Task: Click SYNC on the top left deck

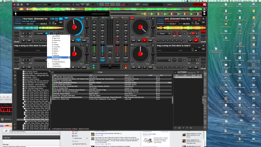Action: (84, 40)
